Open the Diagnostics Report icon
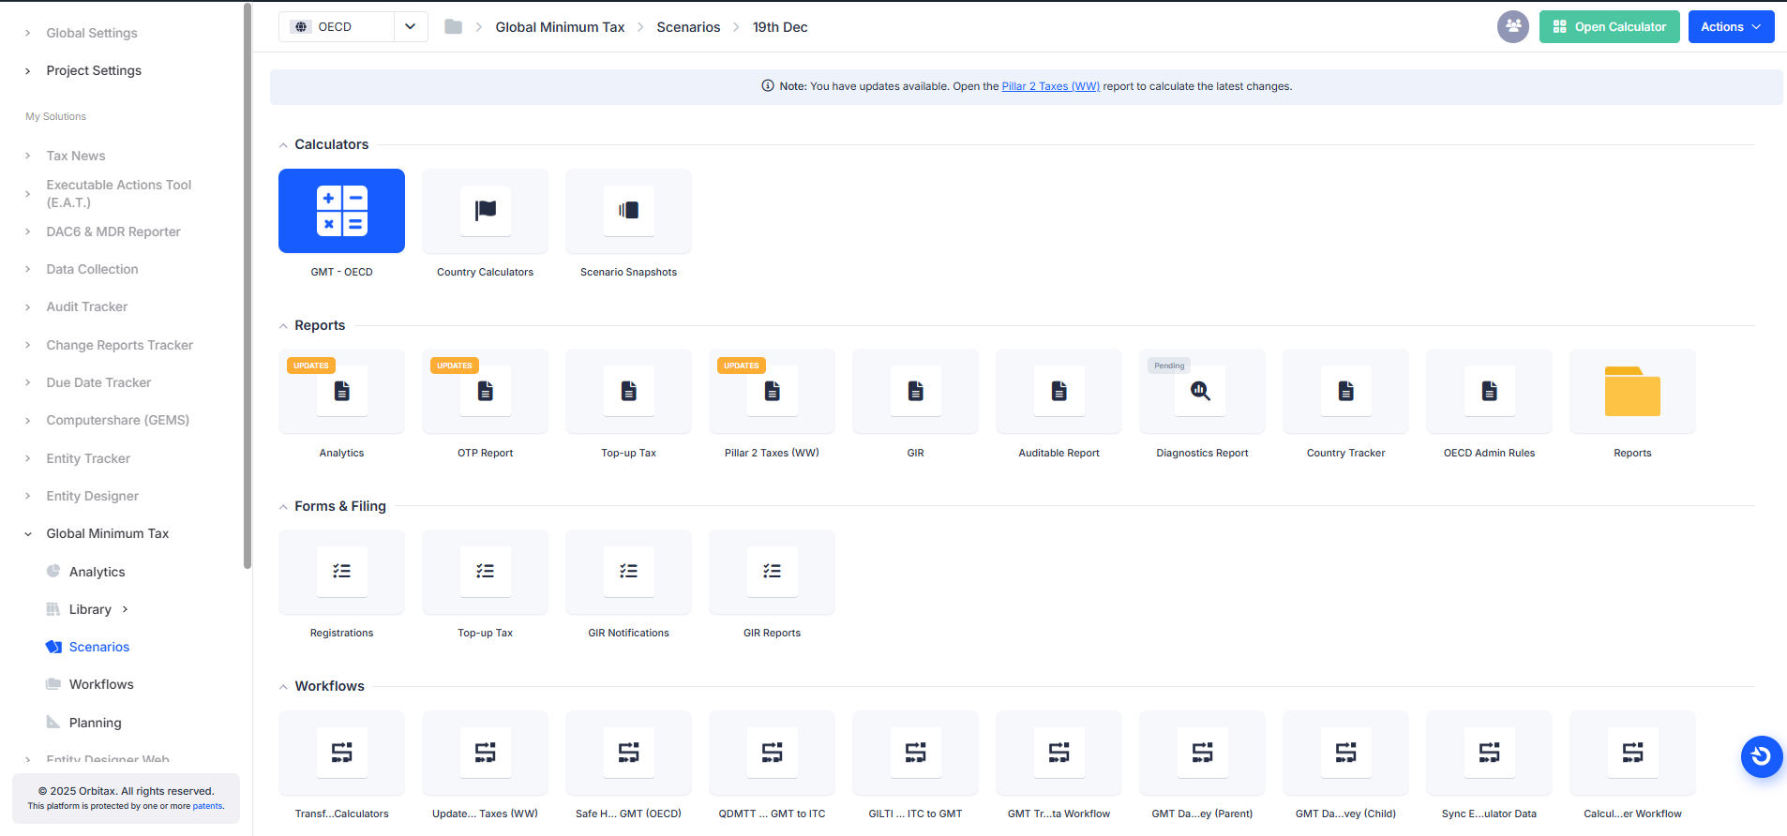Image resolution: width=1787 pixels, height=836 pixels. [x=1202, y=392]
